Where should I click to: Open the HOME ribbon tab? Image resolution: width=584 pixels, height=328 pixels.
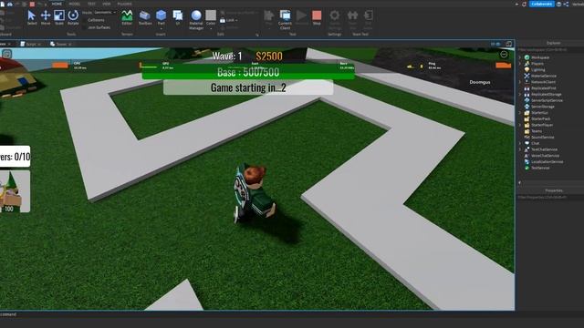(57, 4)
